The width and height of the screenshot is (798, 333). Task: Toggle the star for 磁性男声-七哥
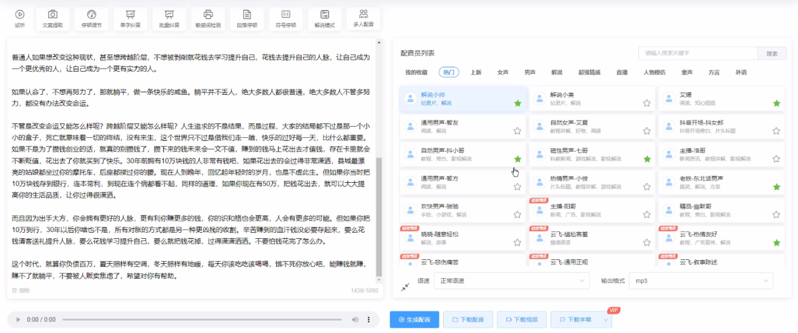pyautogui.click(x=647, y=159)
